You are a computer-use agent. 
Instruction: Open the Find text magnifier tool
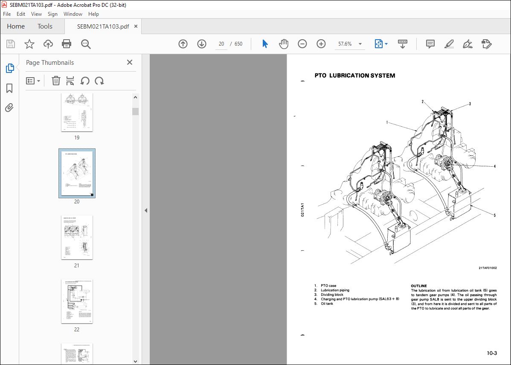click(86, 44)
